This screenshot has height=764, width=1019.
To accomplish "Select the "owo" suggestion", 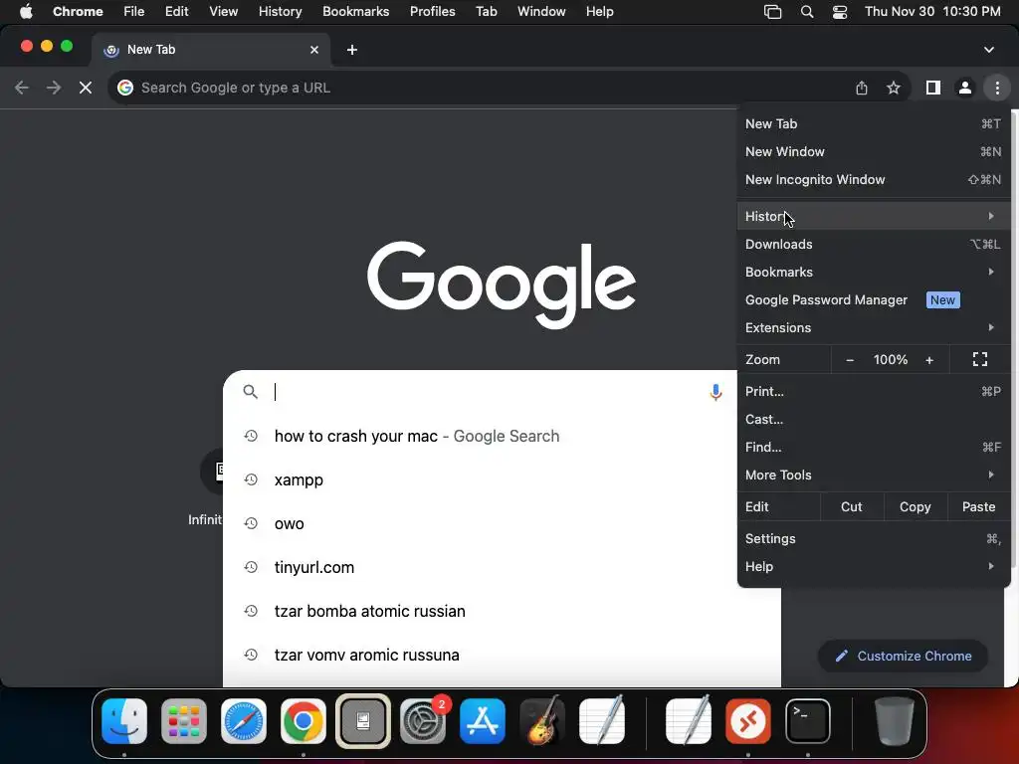I will (502, 523).
